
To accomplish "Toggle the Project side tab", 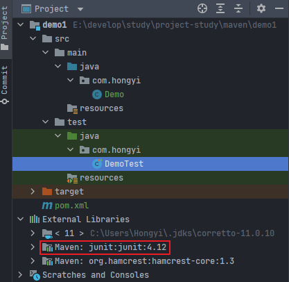I will (x=5, y=28).
